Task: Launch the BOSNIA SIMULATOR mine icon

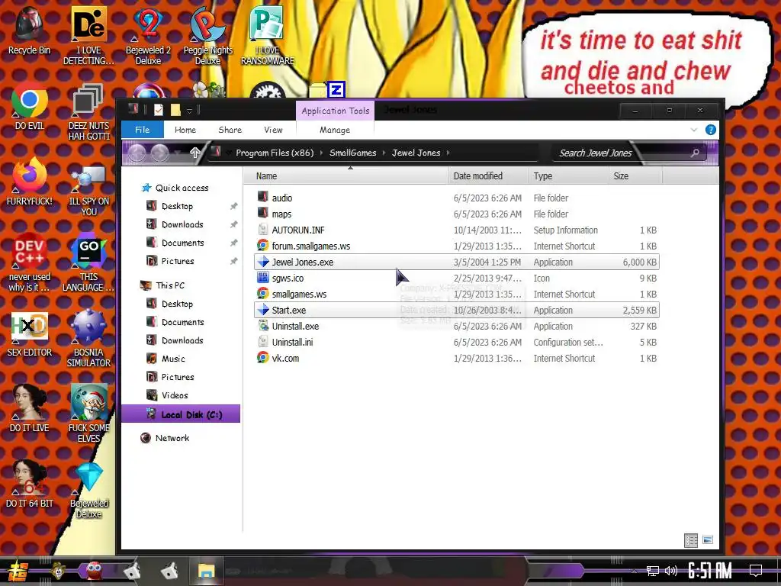Action: 88,338
